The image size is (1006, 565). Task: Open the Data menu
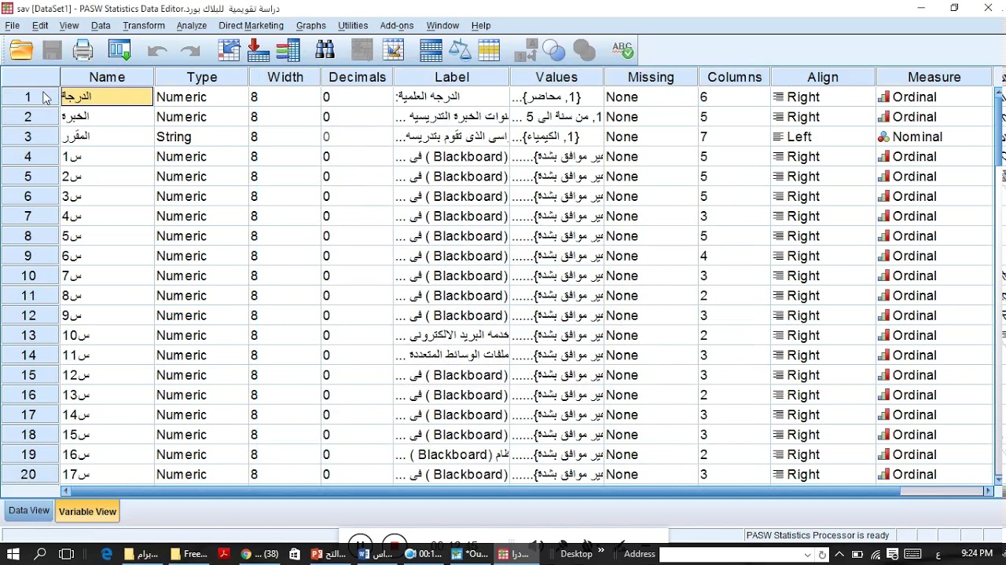pos(101,26)
